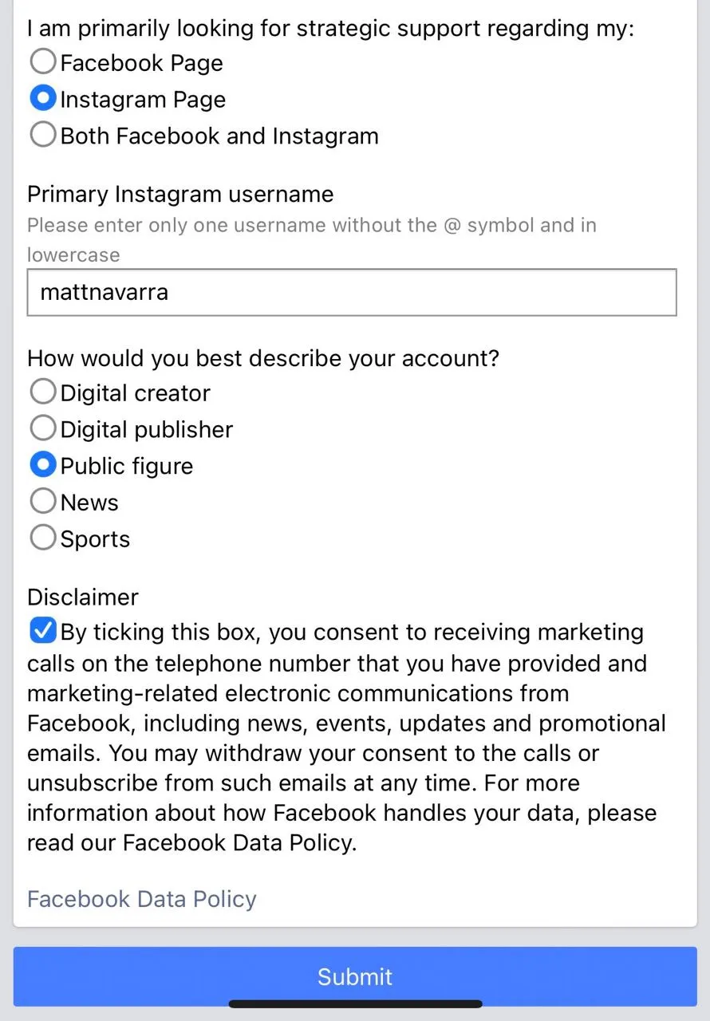The width and height of the screenshot is (710, 1021).
Task: Click the 'Digital publisher' label text
Action: pos(147,430)
